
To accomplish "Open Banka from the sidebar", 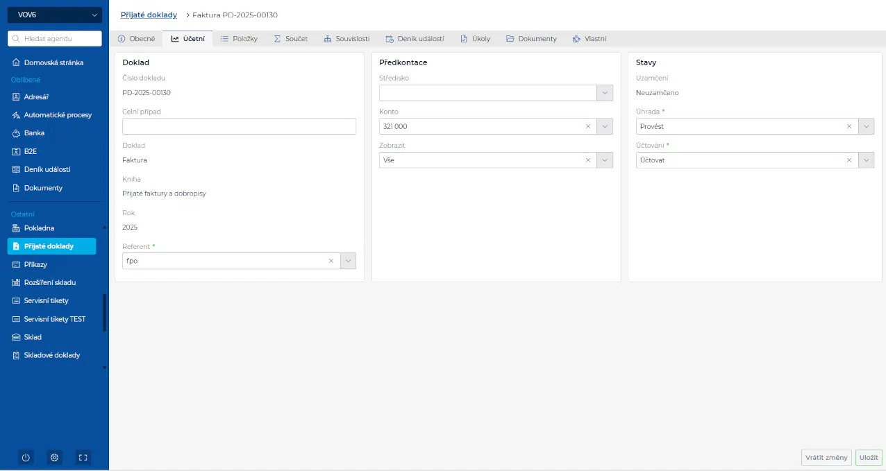I will 34,132.
